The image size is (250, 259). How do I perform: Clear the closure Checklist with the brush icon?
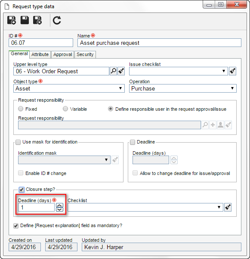pos(228,207)
